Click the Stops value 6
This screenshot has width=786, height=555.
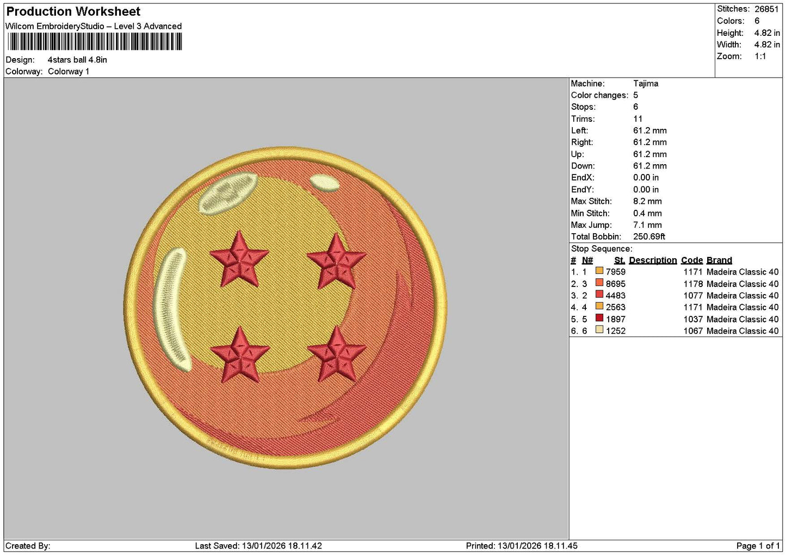(635, 107)
